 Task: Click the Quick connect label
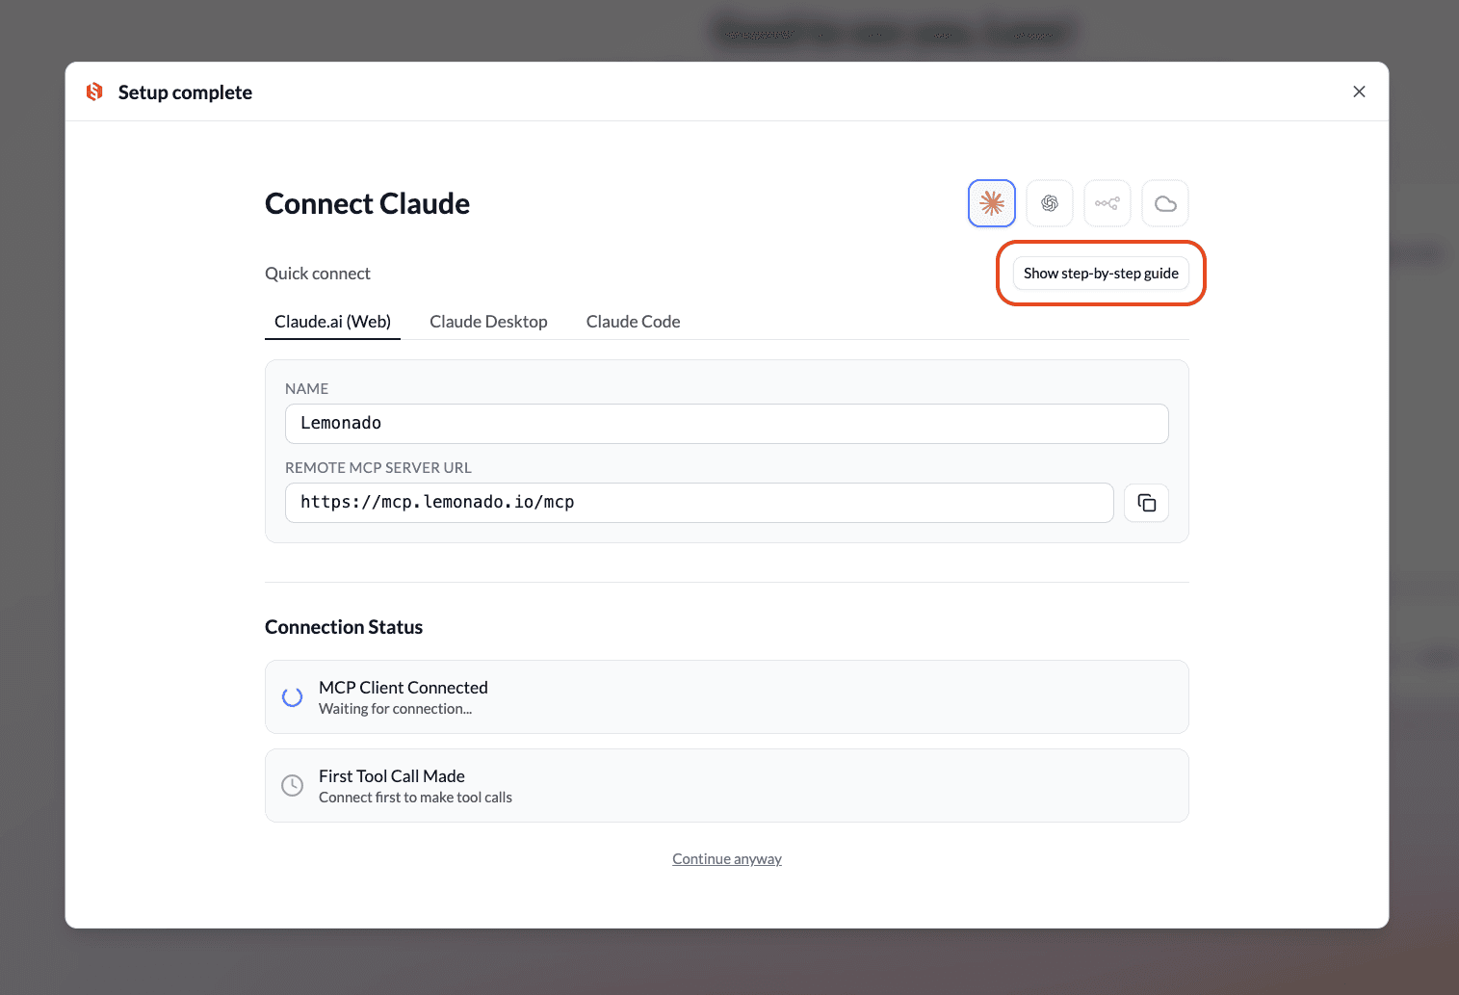[x=318, y=274]
